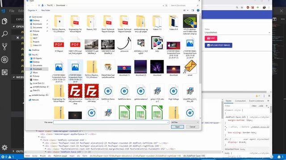Open VS Code Source Control icon
Image resolution: width=286 pixels, height=160 pixels.
tap(4, 47)
